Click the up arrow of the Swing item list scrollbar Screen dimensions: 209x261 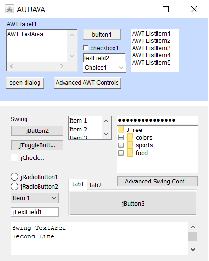point(106,121)
